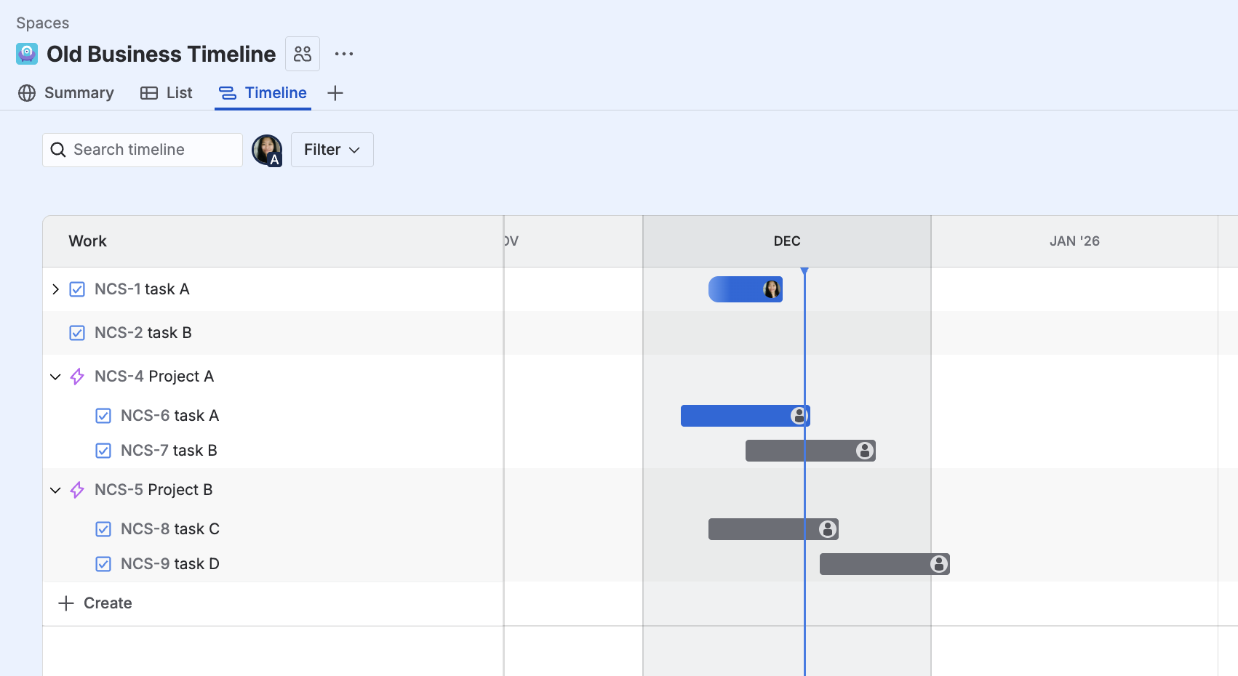Click the NCS-2 task B checkbox icon
Viewport: 1238px width, 676px height.
(77, 333)
